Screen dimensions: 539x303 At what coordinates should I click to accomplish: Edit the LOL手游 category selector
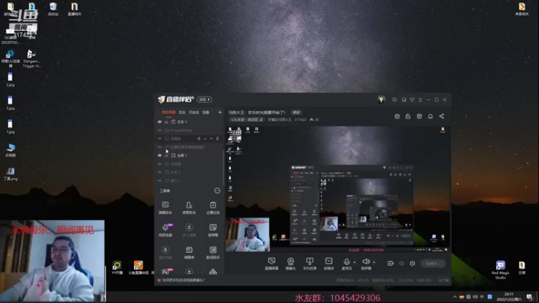[247, 120]
